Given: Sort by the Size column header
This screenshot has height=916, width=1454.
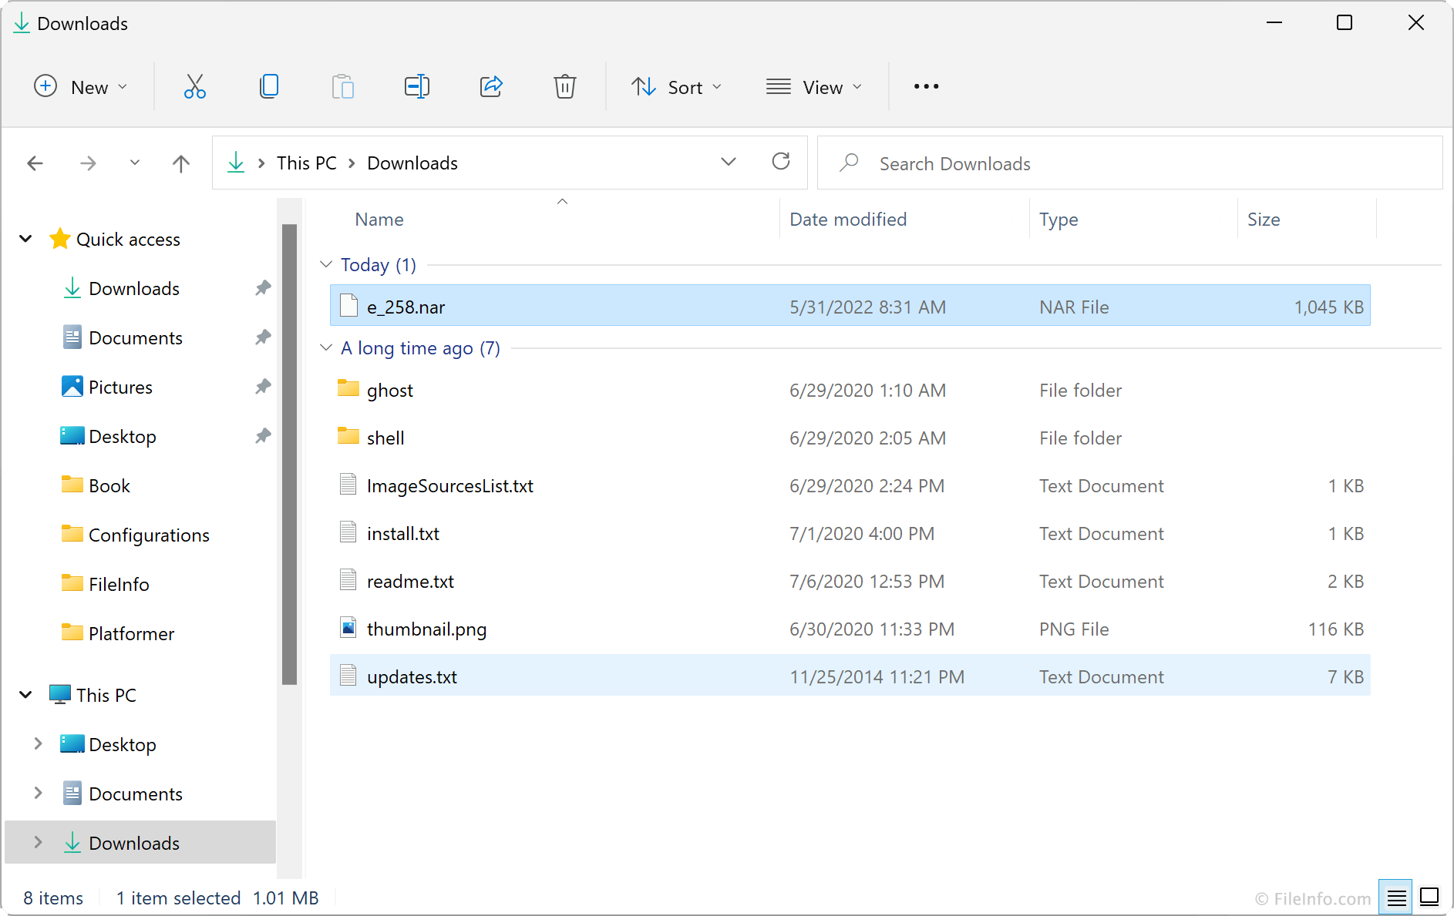Looking at the screenshot, I should tap(1264, 220).
